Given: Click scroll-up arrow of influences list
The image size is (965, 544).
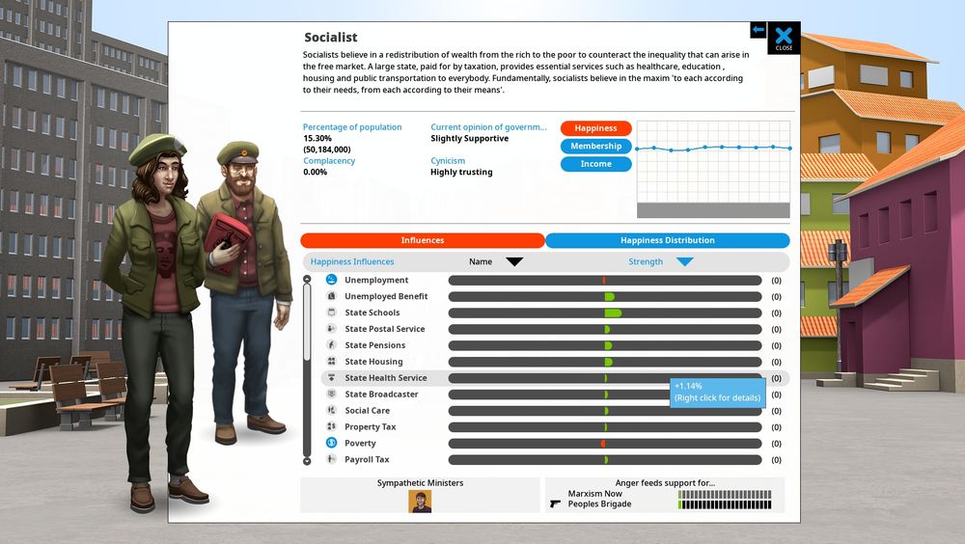Looking at the screenshot, I should pos(307,280).
